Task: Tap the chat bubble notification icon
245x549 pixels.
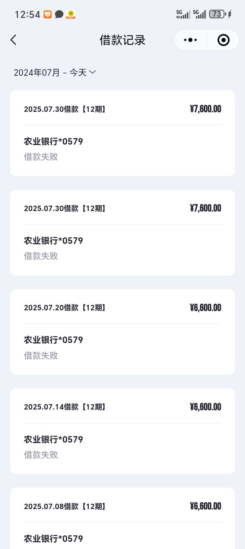Action: [59, 14]
